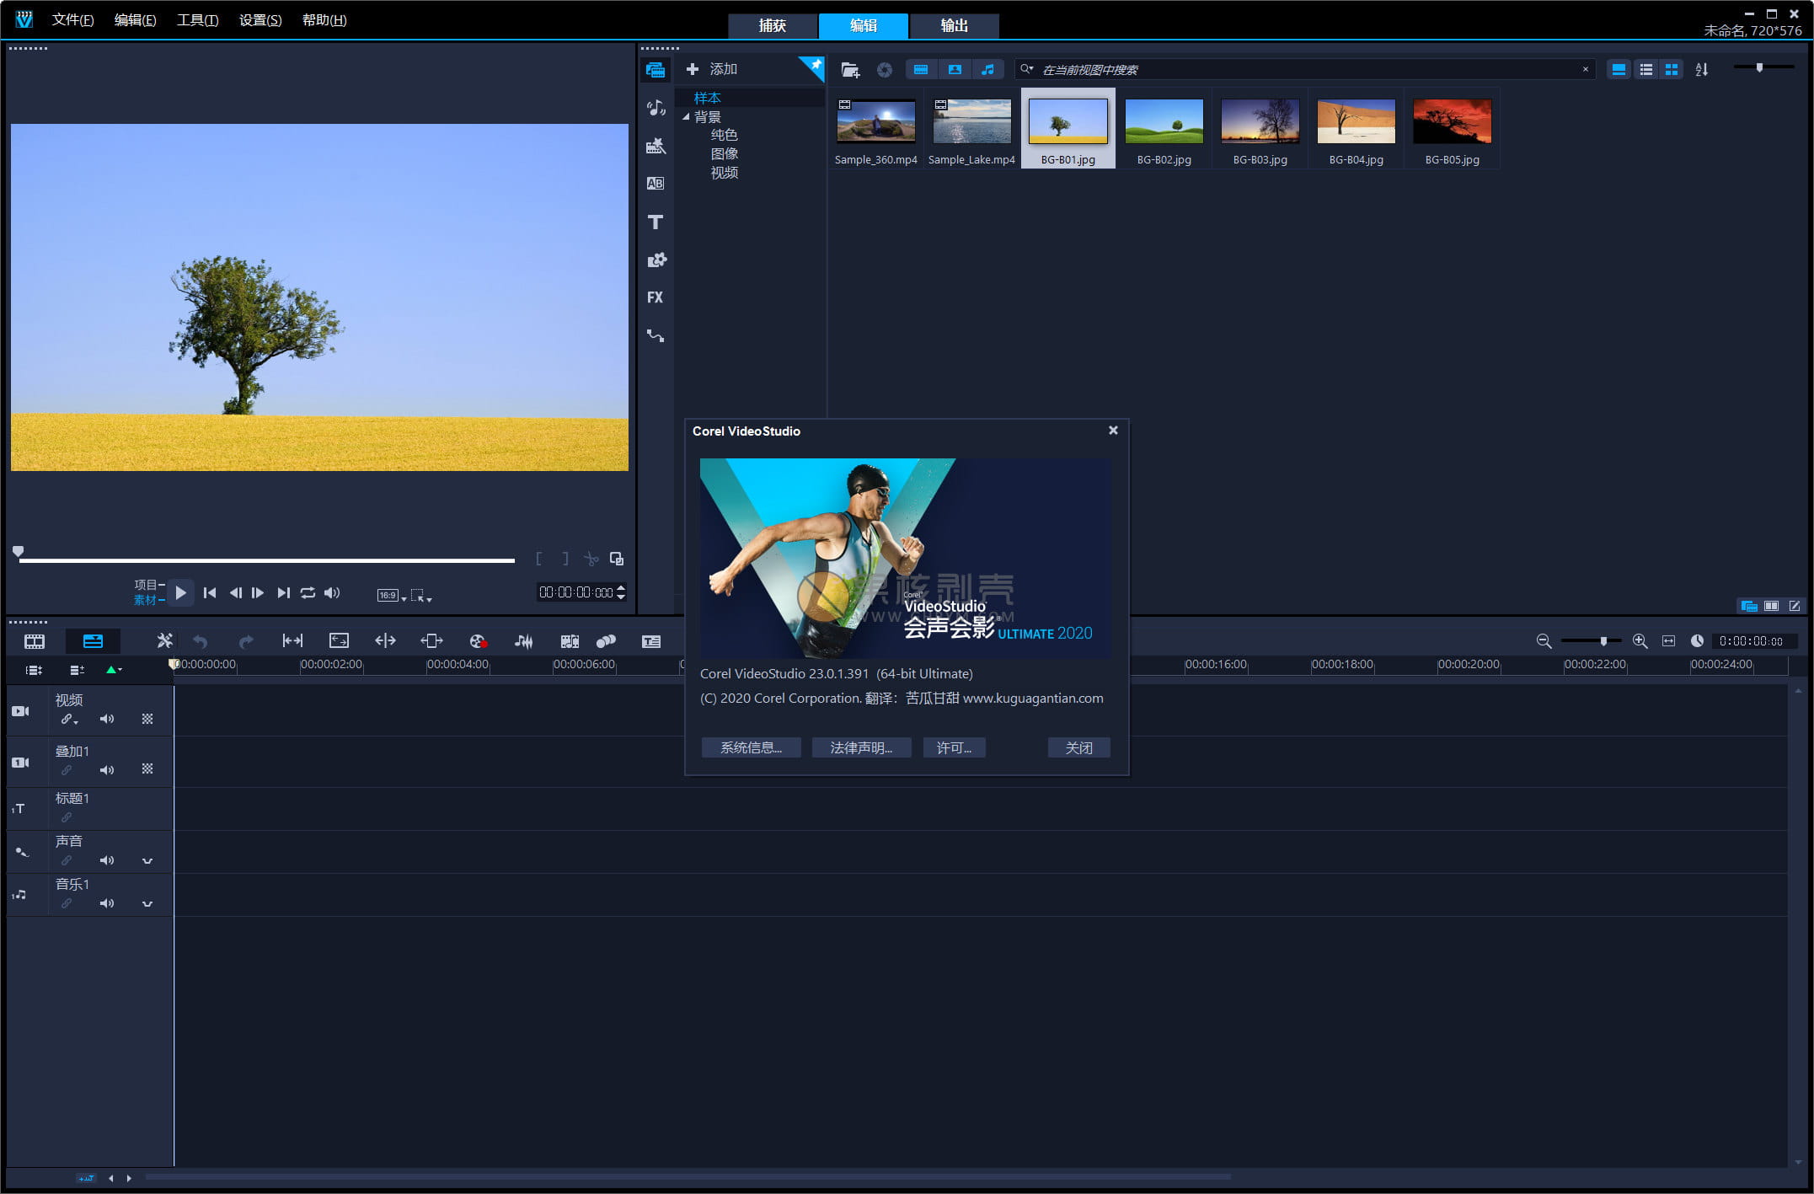Click the 添加 folder button

pyautogui.click(x=712, y=69)
